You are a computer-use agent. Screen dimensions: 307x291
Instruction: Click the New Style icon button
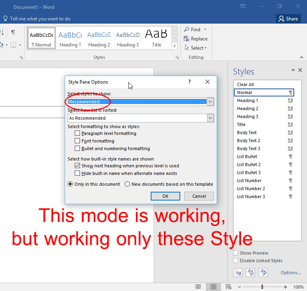238,273
